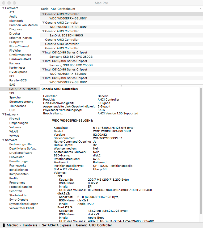Select SanDisk SDSSDHII960G device row
Screen dimensions: 203x228
click(121, 35)
